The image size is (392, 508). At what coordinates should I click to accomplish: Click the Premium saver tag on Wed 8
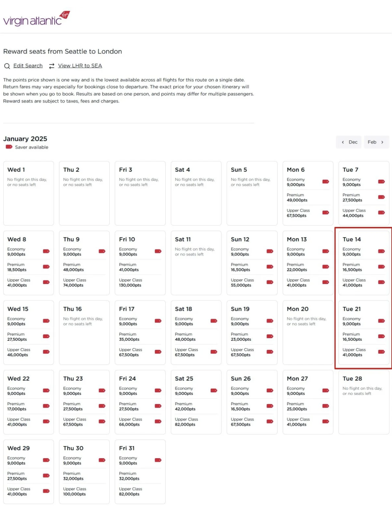46,267
